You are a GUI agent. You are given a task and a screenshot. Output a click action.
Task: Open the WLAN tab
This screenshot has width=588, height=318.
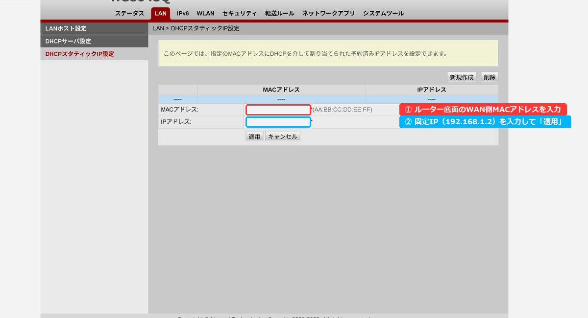tap(205, 13)
